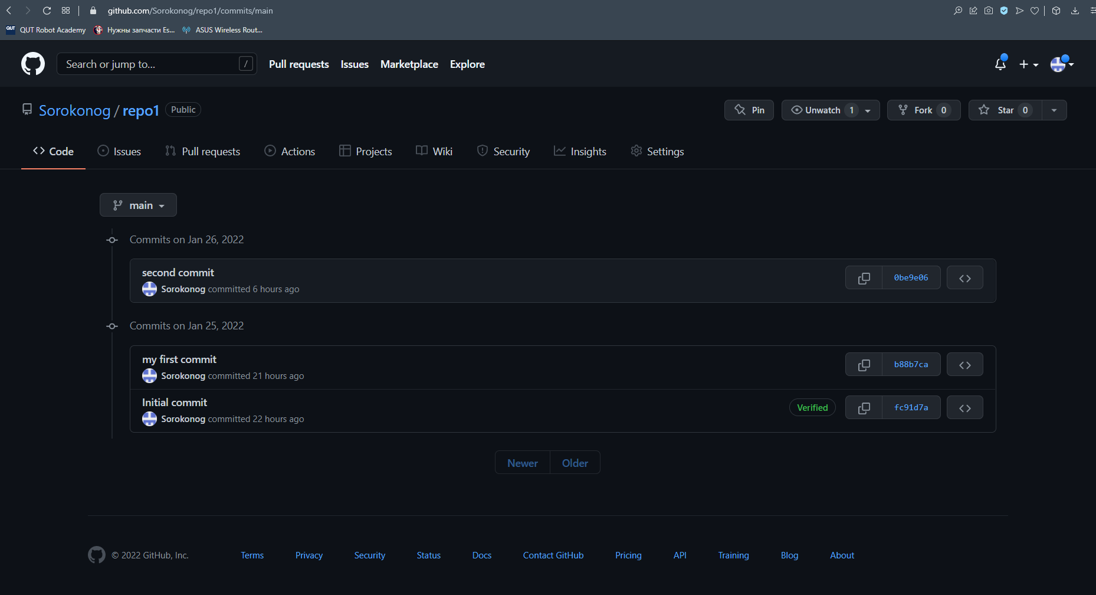1096x595 pixels.
Task: Click the GitHub logo home icon
Action: 33,64
